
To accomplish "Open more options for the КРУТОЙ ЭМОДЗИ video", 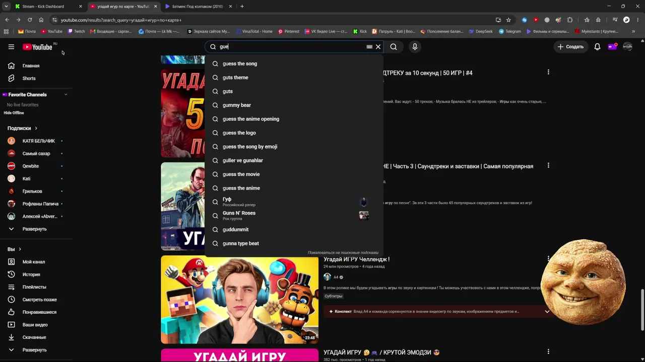I will (x=548, y=352).
